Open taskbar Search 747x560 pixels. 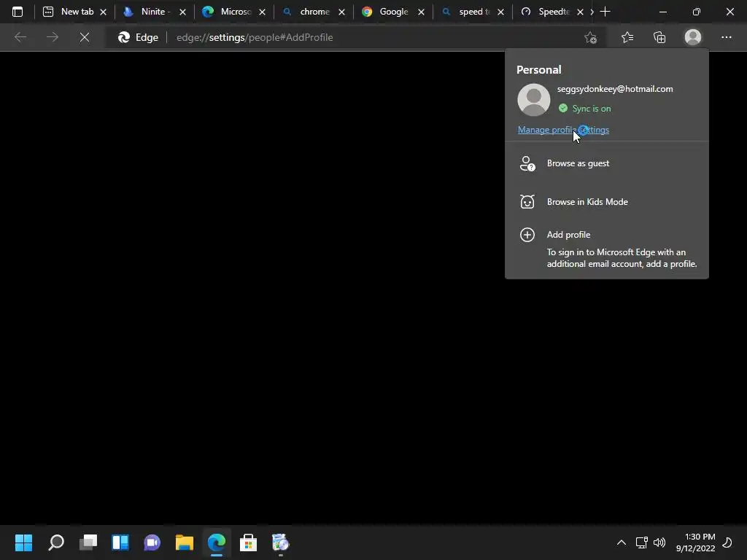pyautogui.click(x=56, y=542)
